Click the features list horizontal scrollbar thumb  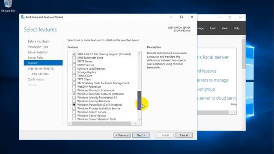(x=101, y=124)
